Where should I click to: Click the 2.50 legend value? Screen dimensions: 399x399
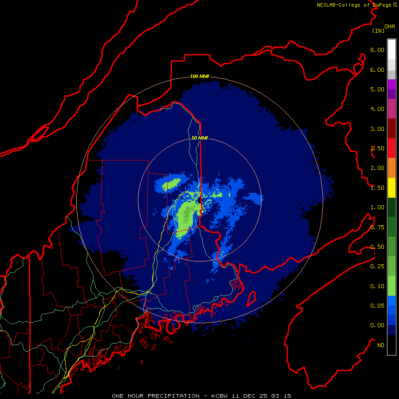(x=377, y=149)
